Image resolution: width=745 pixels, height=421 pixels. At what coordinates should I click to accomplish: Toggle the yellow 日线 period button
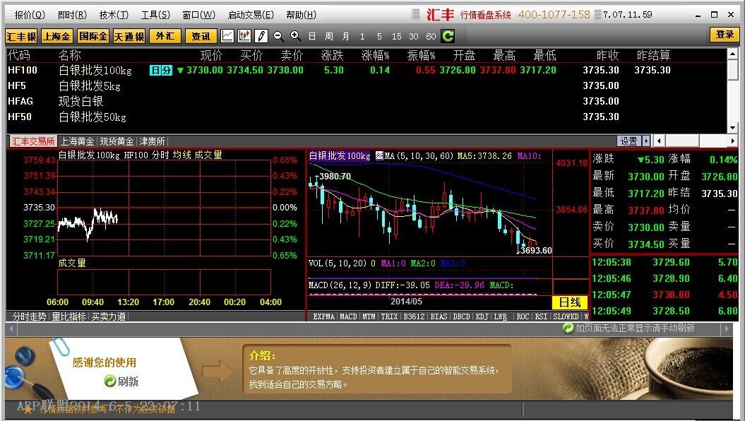coord(569,302)
